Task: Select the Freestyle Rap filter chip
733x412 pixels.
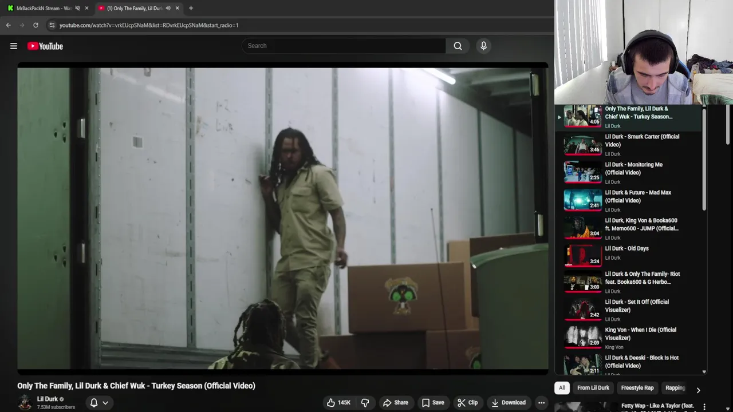Action: [x=637, y=388]
